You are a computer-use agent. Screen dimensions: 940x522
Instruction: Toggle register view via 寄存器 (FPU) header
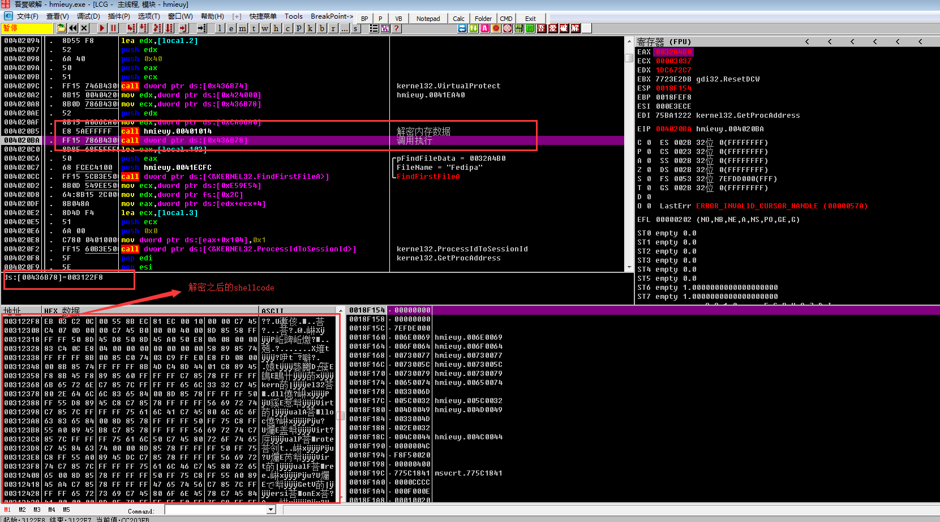(664, 42)
